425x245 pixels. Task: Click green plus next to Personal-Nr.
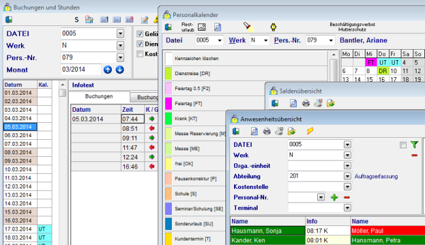[334, 197]
